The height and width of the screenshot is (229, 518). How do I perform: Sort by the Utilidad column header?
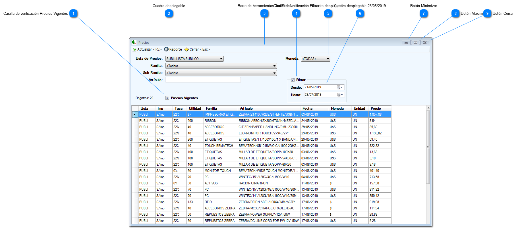[x=195, y=109]
